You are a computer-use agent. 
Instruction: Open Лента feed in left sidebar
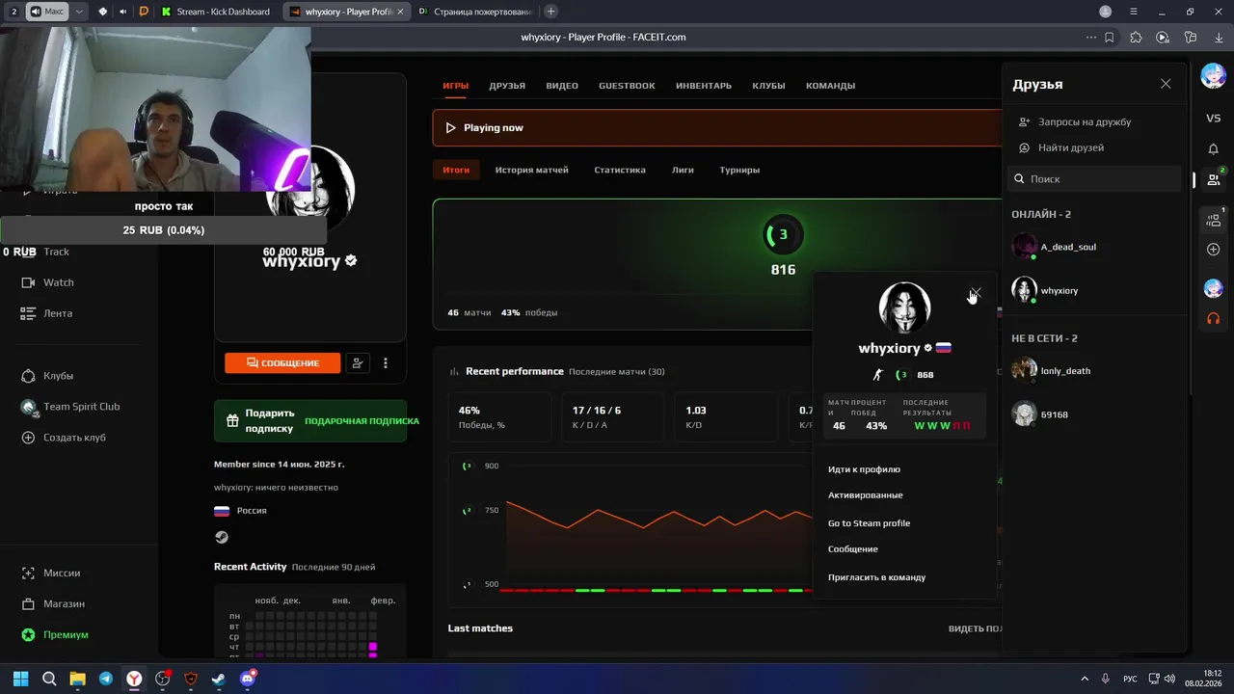click(58, 313)
